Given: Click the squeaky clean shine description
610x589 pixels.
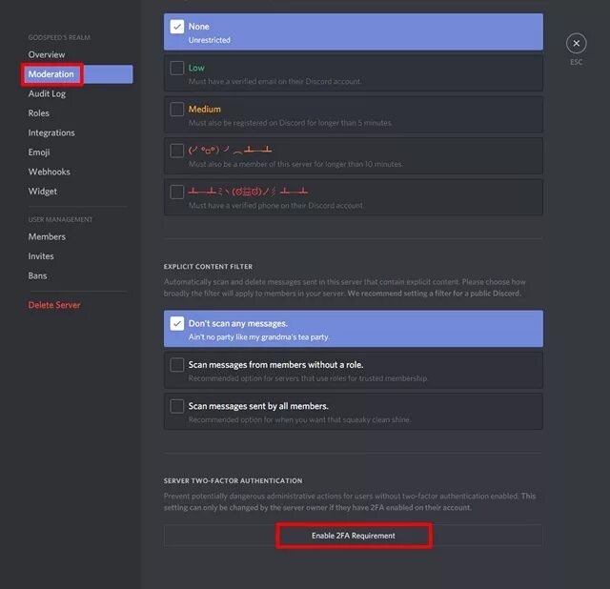Looking at the screenshot, I should click(x=299, y=419).
